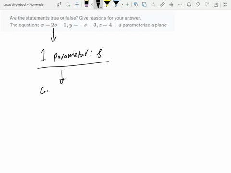Screen dimensions: 231x173
Task: Open the more options ellipsis menu
Action: (180, 4)
